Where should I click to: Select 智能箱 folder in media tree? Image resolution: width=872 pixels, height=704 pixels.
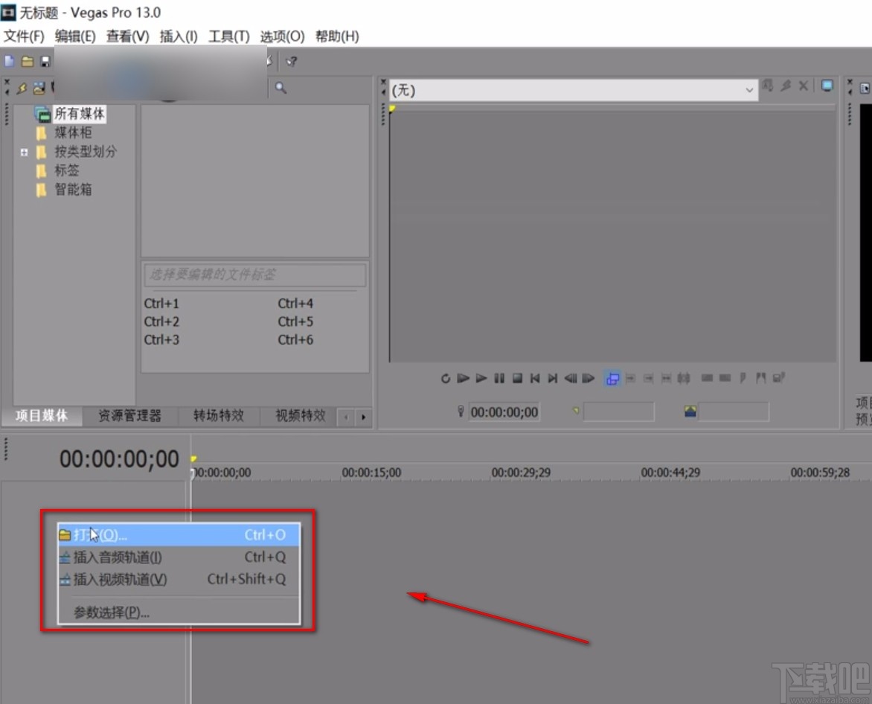[73, 190]
